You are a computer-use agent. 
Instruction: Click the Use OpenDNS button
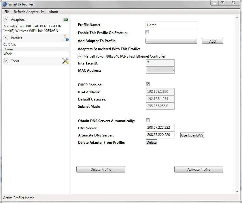pyautogui.click(x=192, y=135)
